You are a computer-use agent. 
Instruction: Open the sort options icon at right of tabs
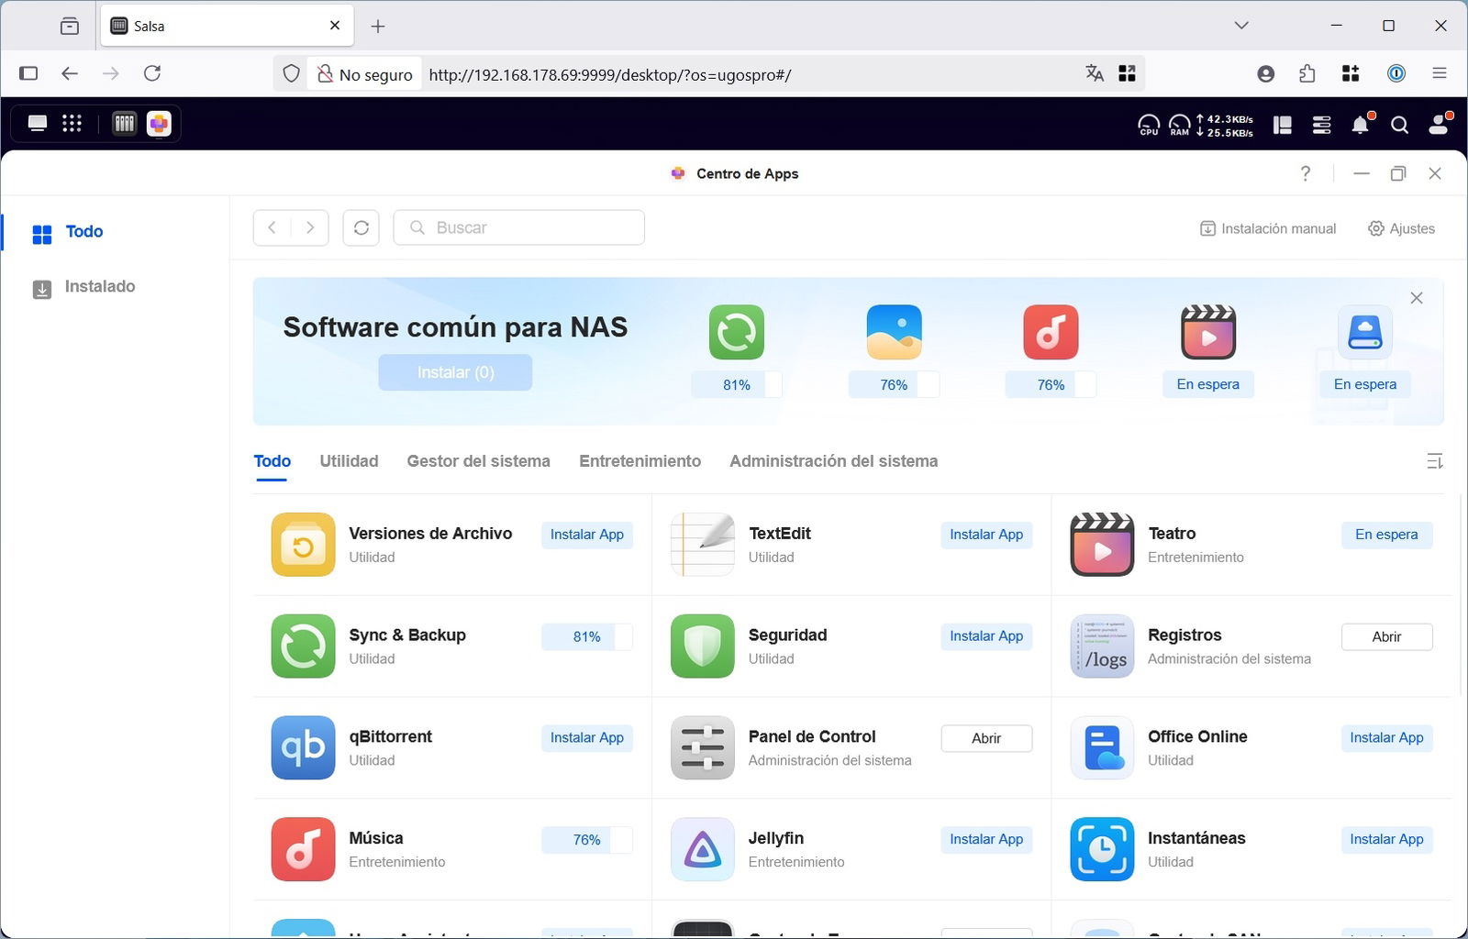(x=1435, y=461)
